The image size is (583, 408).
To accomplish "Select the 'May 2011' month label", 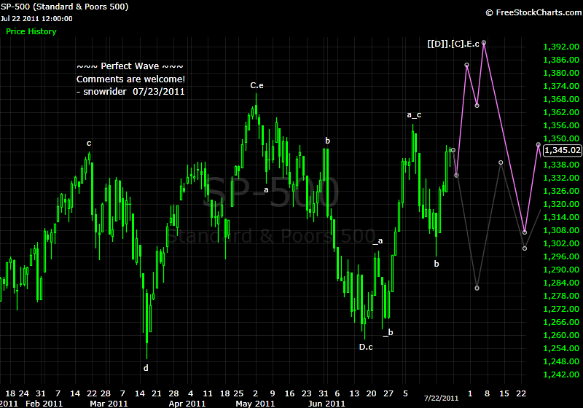I will click(x=255, y=404).
